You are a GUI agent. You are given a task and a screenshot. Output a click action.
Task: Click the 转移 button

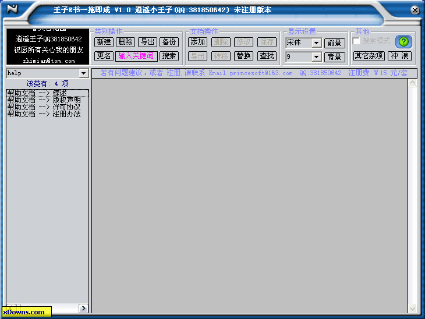[x=221, y=56]
